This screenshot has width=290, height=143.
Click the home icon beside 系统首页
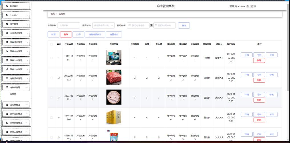click(x=7, y=6)
